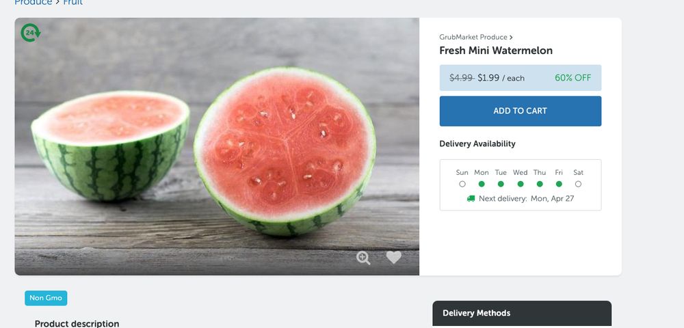Go to Fruit category breadcrumb
This screenshot has width=684, height=328.
point(73,3)
